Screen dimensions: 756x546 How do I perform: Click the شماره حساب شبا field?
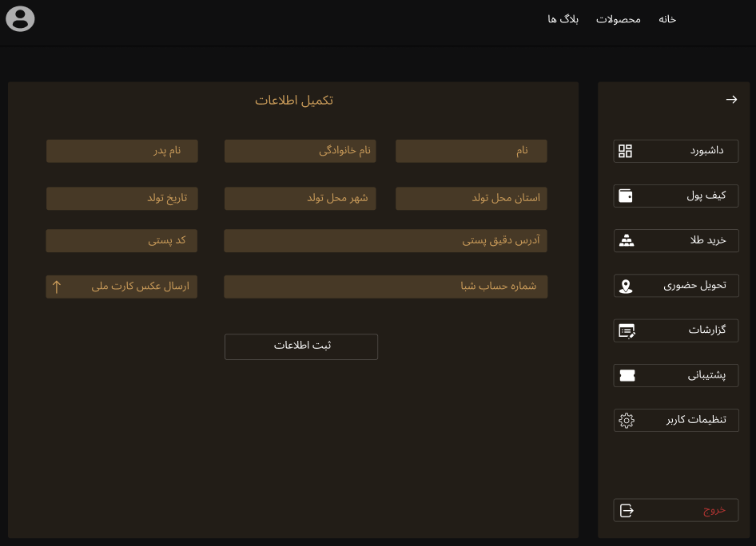(385, 287)
